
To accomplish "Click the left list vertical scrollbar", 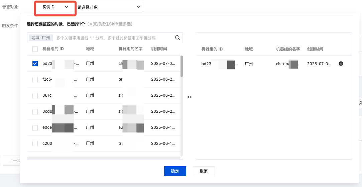I will (182, 66).
